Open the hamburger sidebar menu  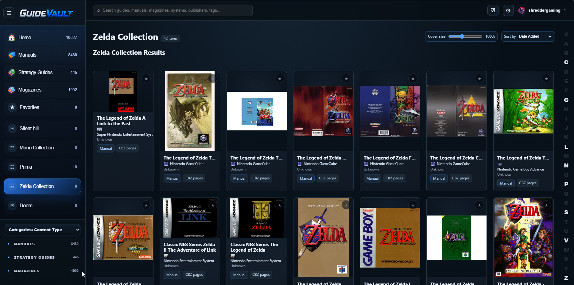coord(9,13)
